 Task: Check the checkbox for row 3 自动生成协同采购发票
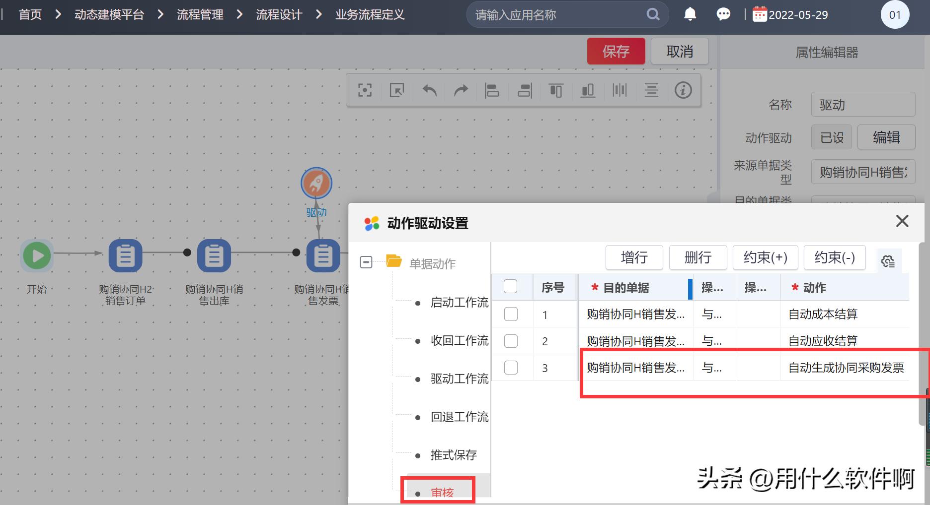click(511, 367)
